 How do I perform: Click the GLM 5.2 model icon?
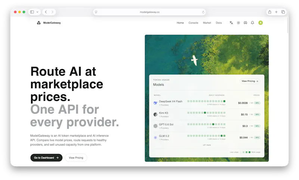click(x=155, y=138)
